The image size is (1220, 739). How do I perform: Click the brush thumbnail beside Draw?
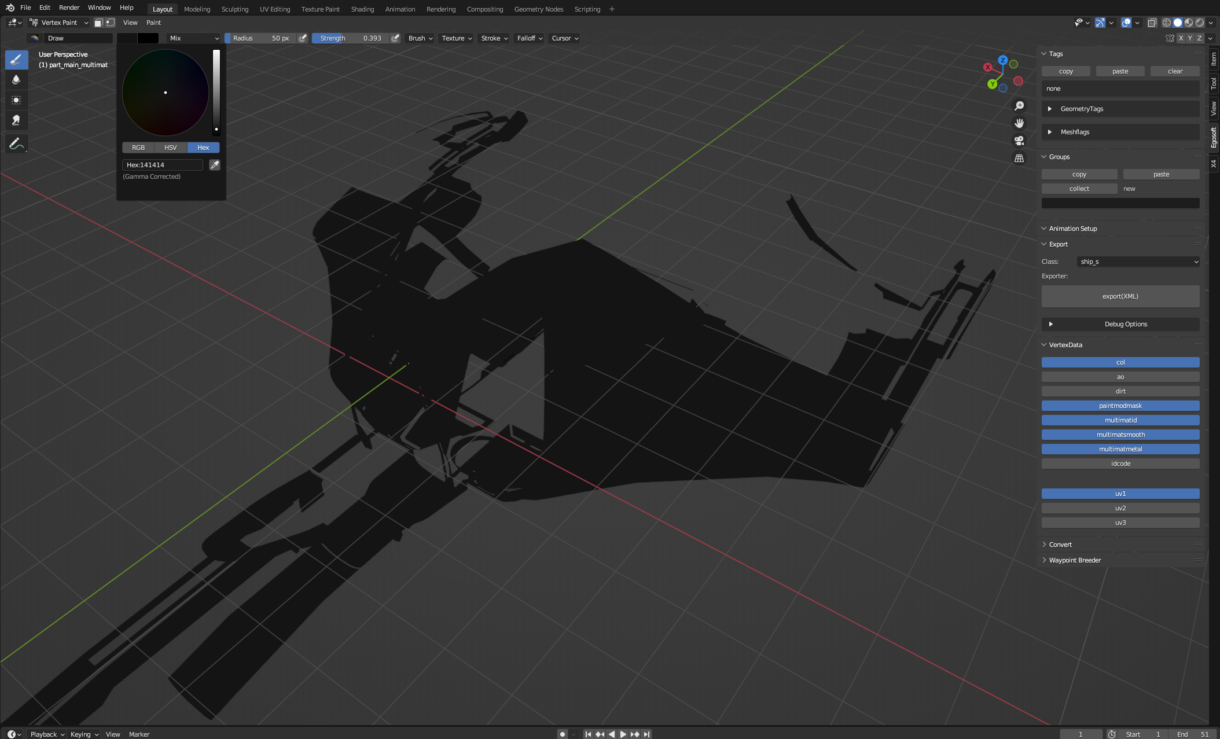pos(35,38)
